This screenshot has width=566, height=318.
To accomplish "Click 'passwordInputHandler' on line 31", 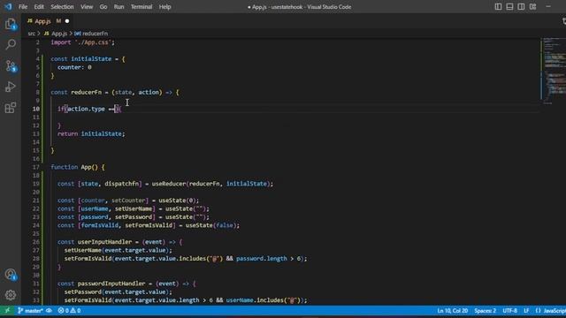I will 111,284.
